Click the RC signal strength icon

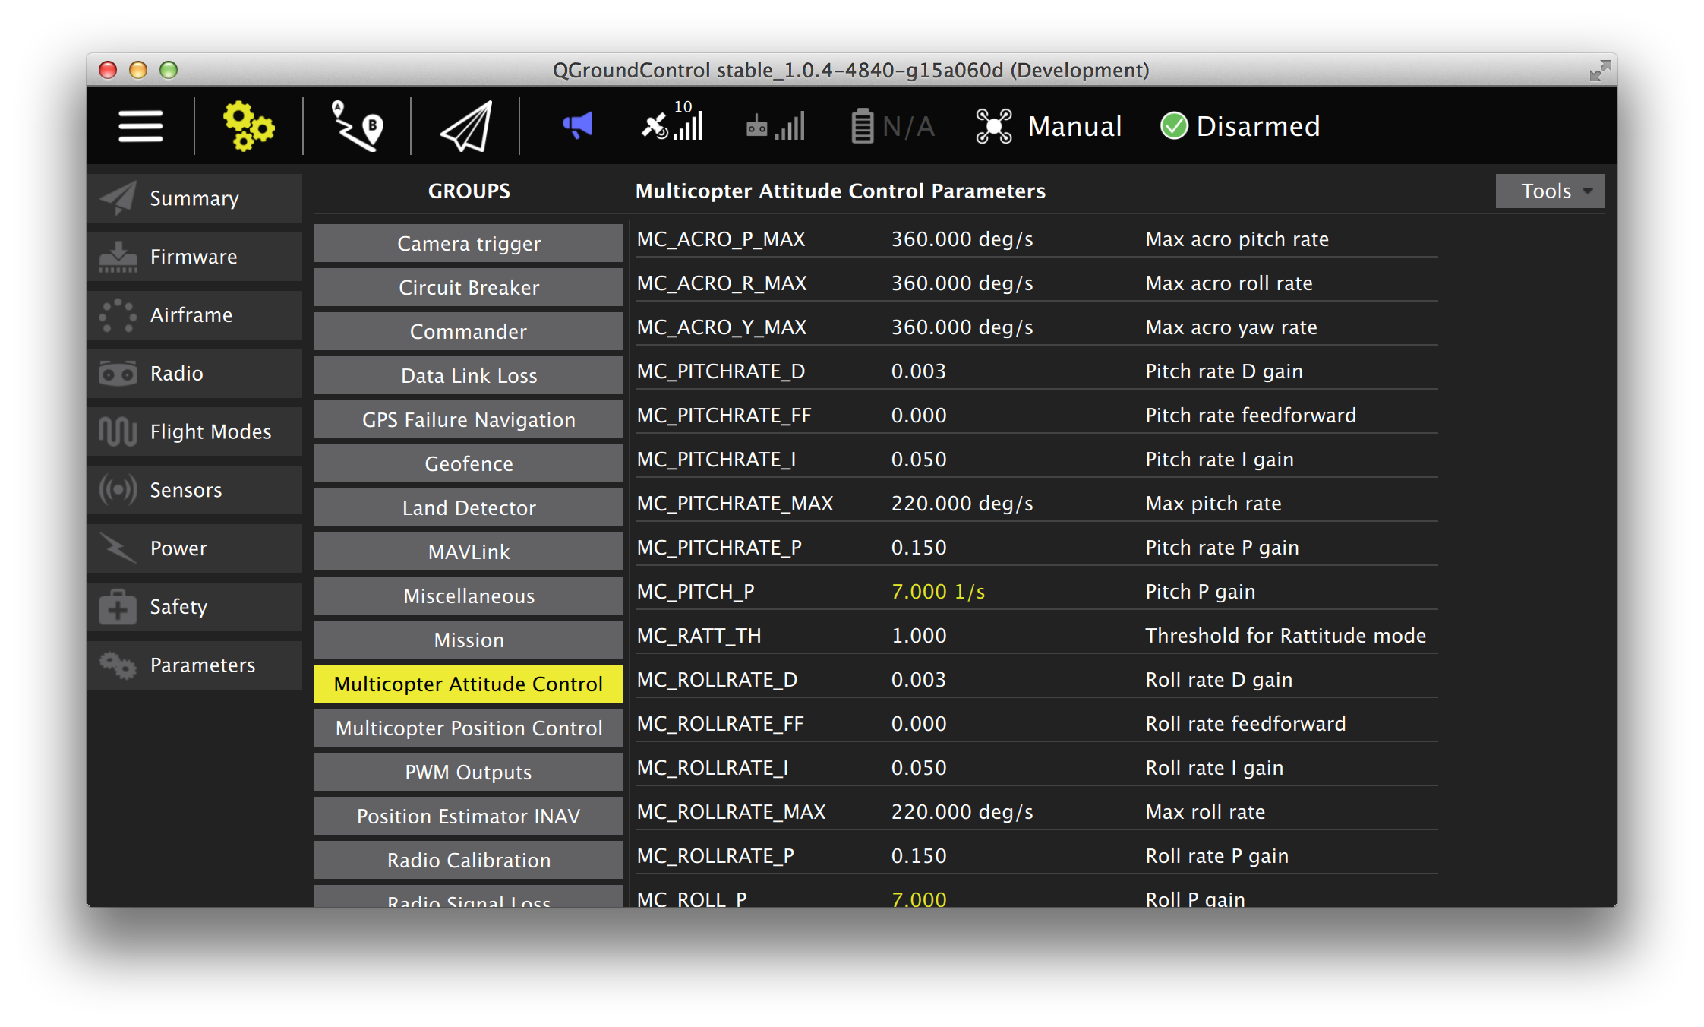point(775,126)
